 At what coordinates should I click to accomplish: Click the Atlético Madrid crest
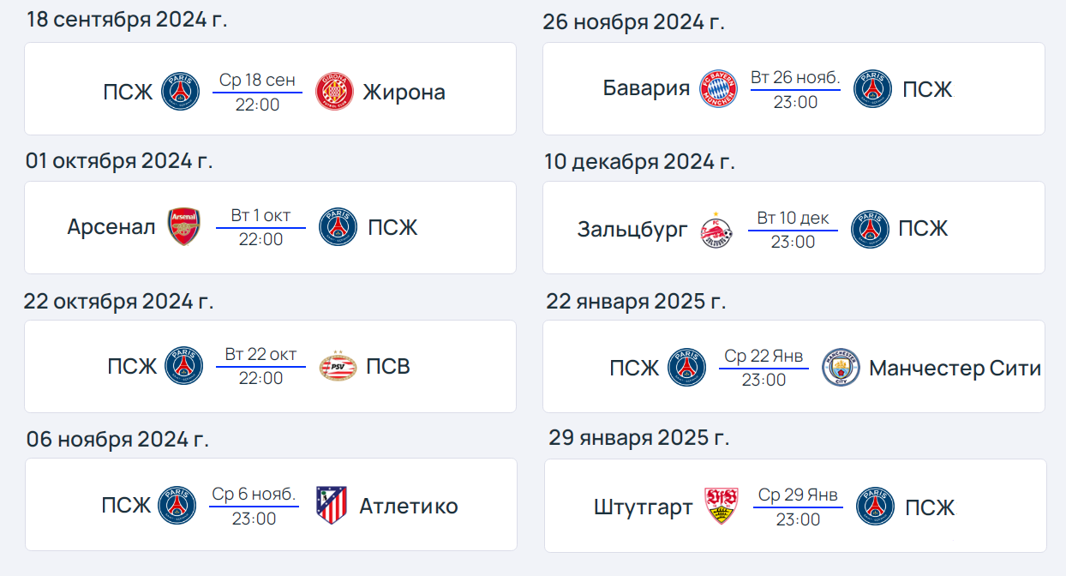(x=331, y=506)
